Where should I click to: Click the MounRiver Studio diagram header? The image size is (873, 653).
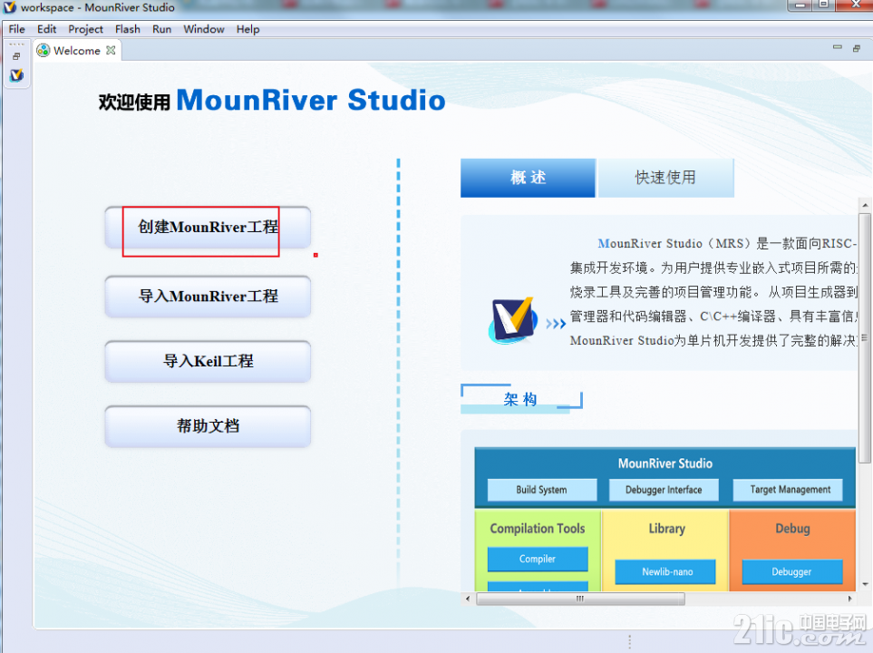(x=664, y=463)
